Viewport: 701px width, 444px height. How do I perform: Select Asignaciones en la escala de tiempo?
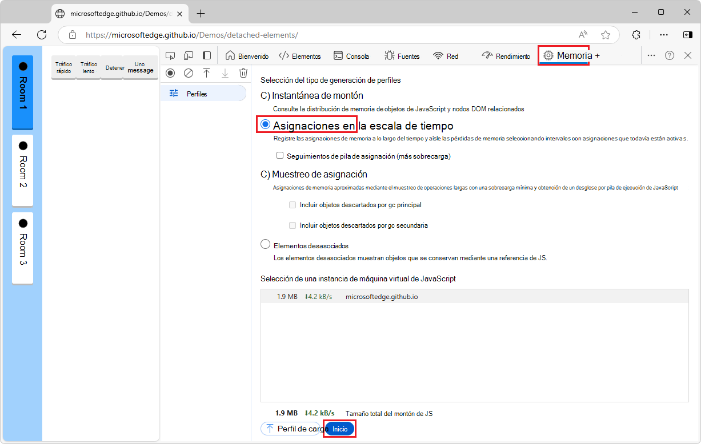click(x=266, y=124)
